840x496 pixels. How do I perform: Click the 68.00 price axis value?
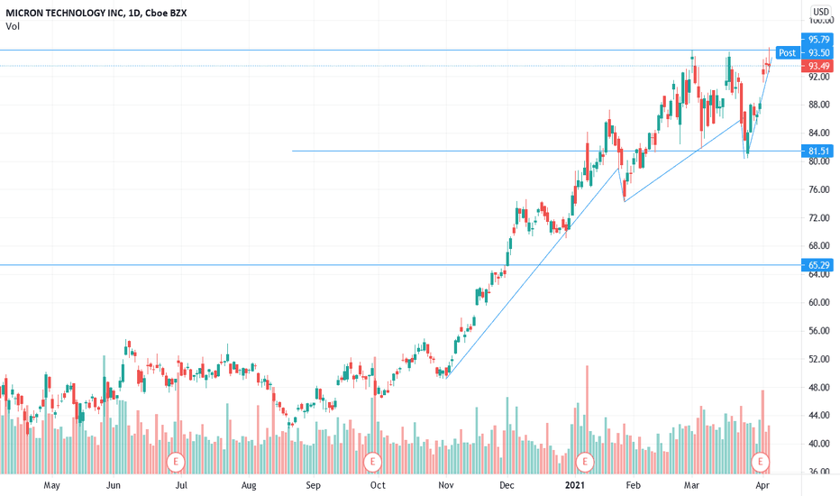click(x=818, y=246)
